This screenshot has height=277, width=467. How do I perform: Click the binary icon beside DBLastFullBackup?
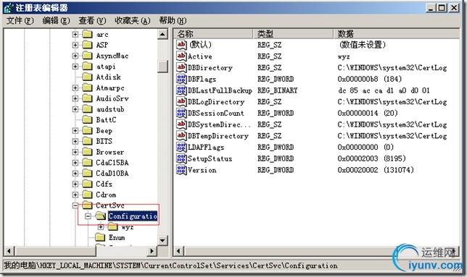click(181, 90)
